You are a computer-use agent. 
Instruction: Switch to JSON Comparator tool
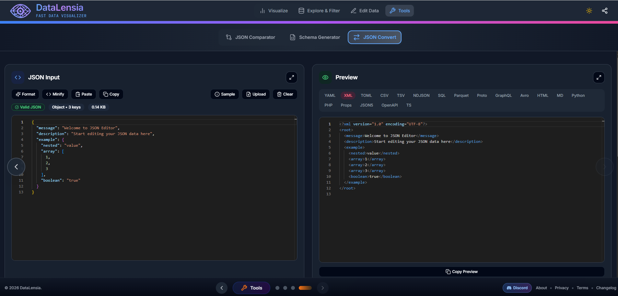point(251,37)
